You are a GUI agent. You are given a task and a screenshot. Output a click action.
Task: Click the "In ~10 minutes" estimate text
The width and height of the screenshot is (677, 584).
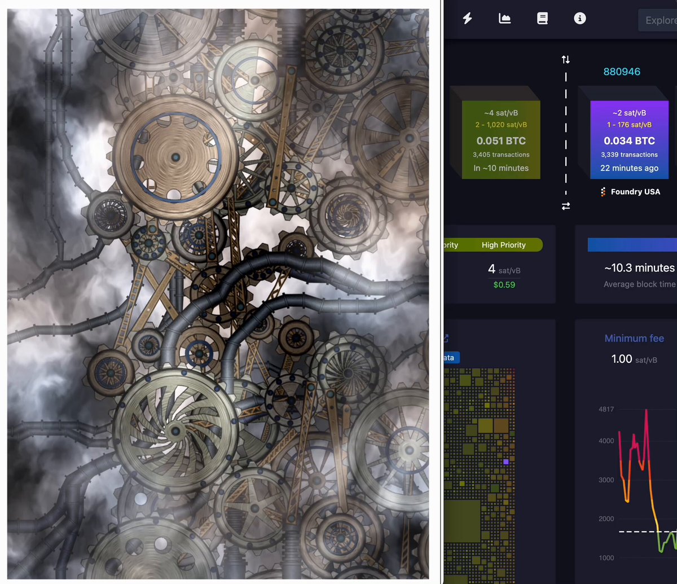[x=501, y=168]
